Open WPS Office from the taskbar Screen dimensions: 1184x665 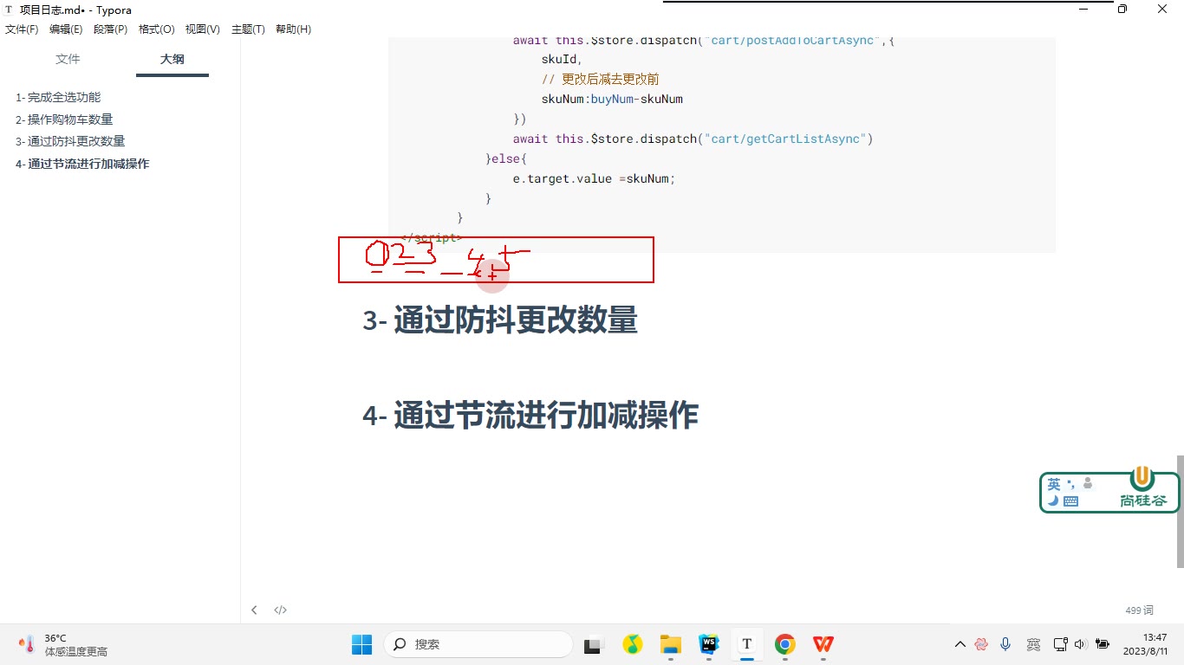tap(823, 644)
